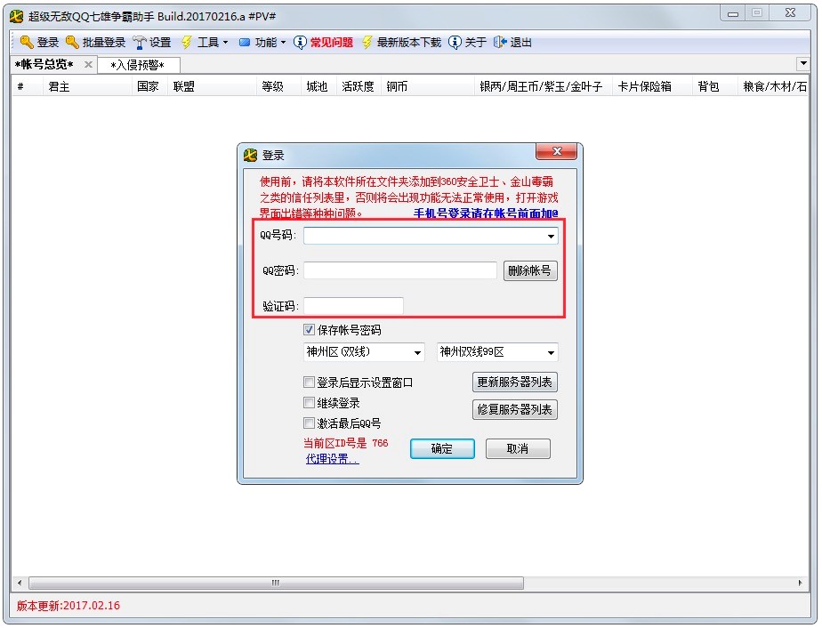Close the 帐号总览 tab with X

click(88, 64)
